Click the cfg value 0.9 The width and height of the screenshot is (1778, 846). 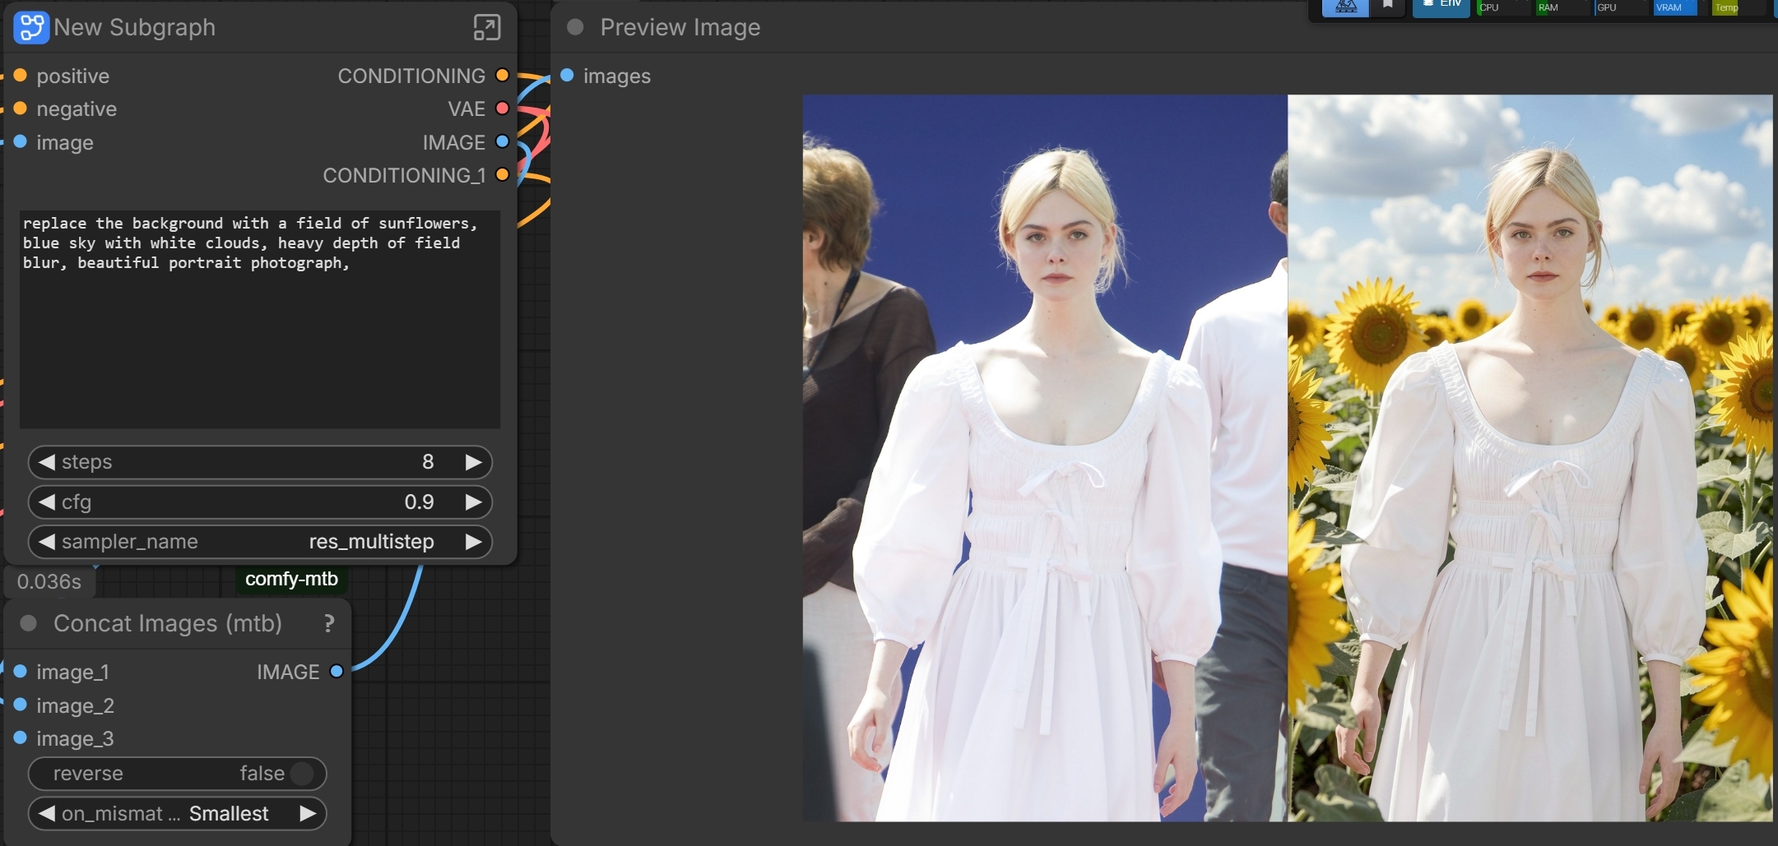coord(419,502)
